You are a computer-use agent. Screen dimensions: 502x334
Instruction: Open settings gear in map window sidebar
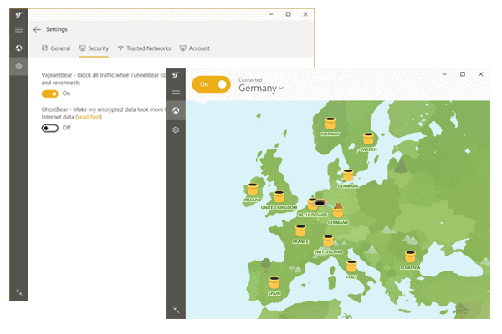tap(176, 129)
